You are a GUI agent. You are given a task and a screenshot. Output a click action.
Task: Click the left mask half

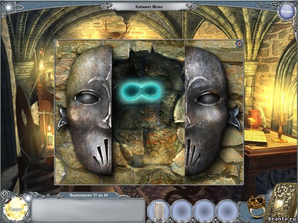(x=89, y=110)
